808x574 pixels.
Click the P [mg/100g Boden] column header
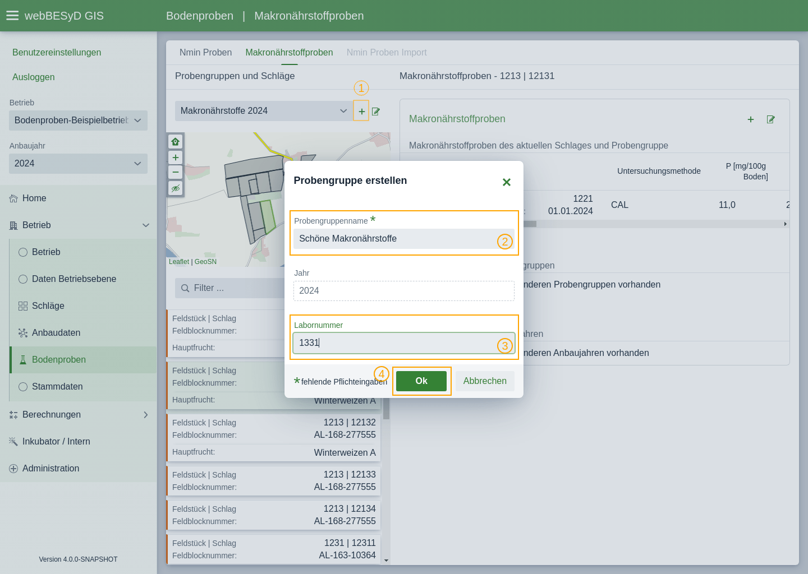tap(746, 171)
